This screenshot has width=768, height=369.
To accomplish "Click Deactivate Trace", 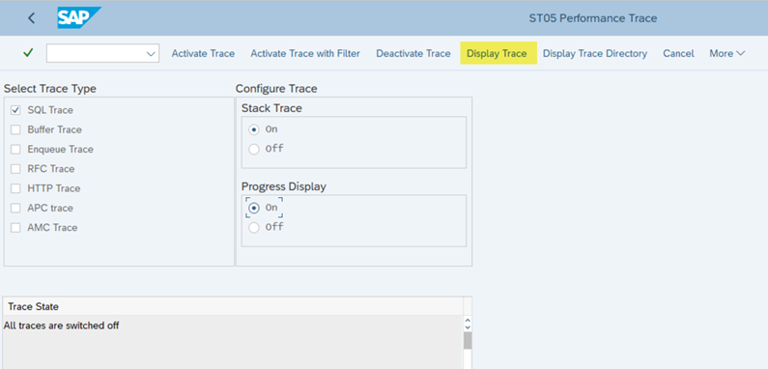I will point(413,53).
